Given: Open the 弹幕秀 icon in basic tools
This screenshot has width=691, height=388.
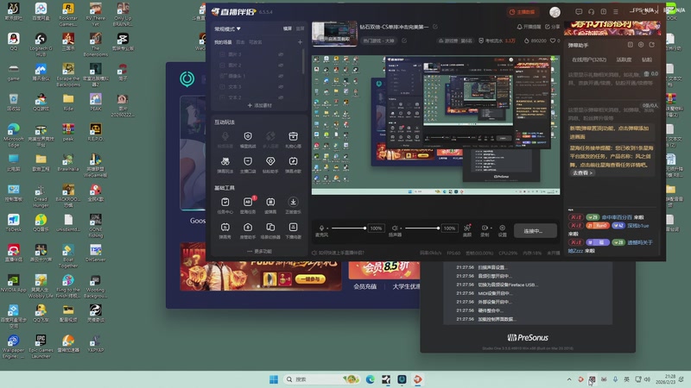Looking at the screenshot, I should (x=225, y=227).
